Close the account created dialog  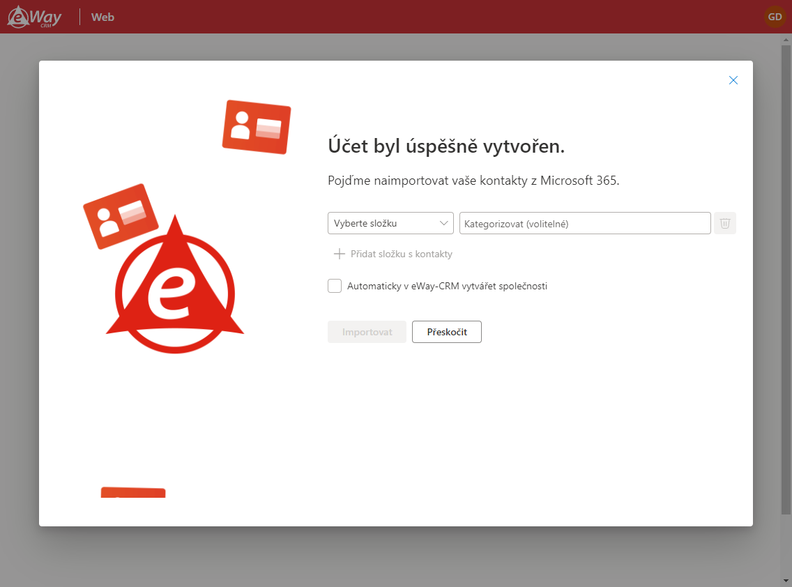tap(733, 80)
